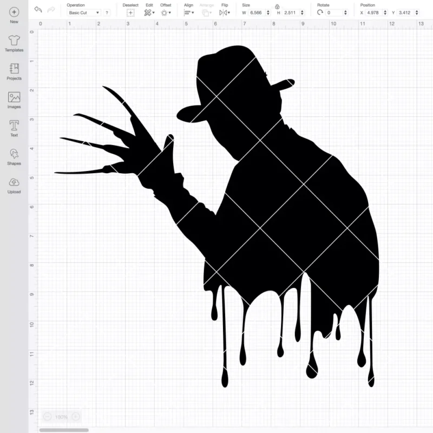Screen dimensions: 433x433
Task: Open the Images library
Action: pos(14,100)
